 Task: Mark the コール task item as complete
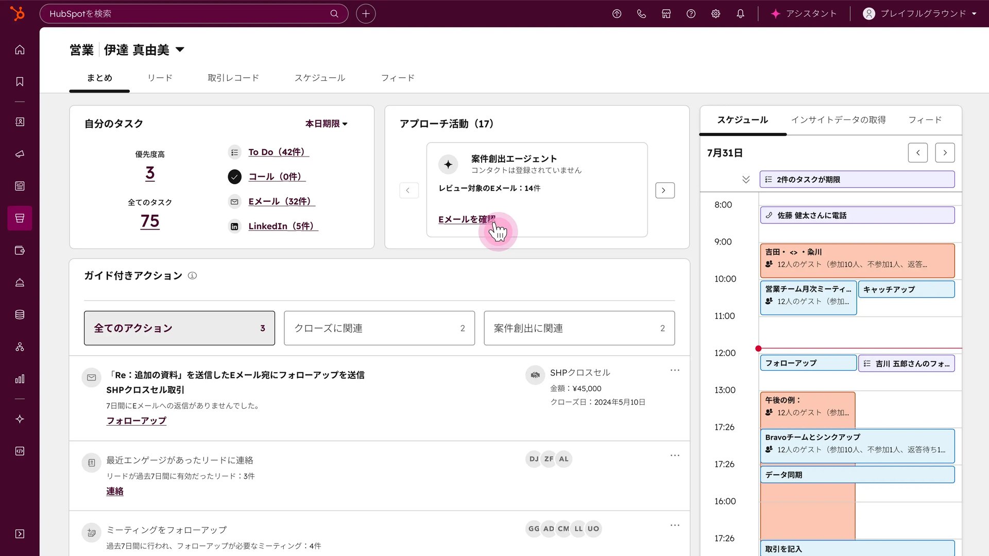point(234,177)
